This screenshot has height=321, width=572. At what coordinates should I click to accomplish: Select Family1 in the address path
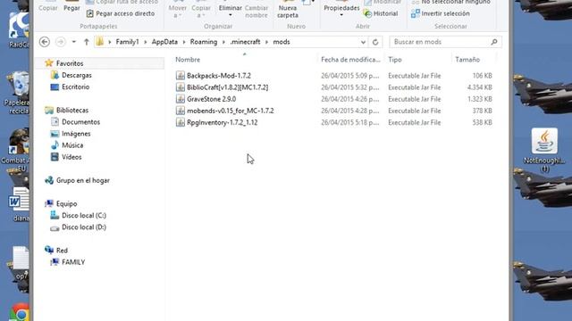click(x=127, y=42)
